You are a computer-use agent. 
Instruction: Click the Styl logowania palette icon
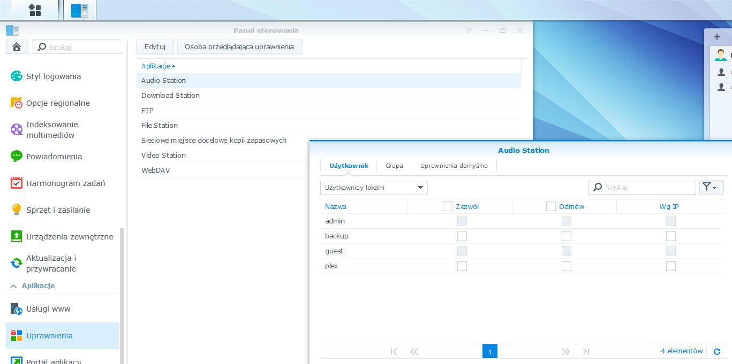(17, 76)
